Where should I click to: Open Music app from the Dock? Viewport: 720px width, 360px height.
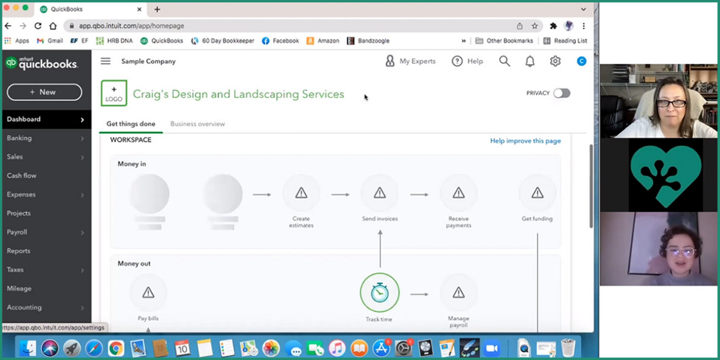337,348
